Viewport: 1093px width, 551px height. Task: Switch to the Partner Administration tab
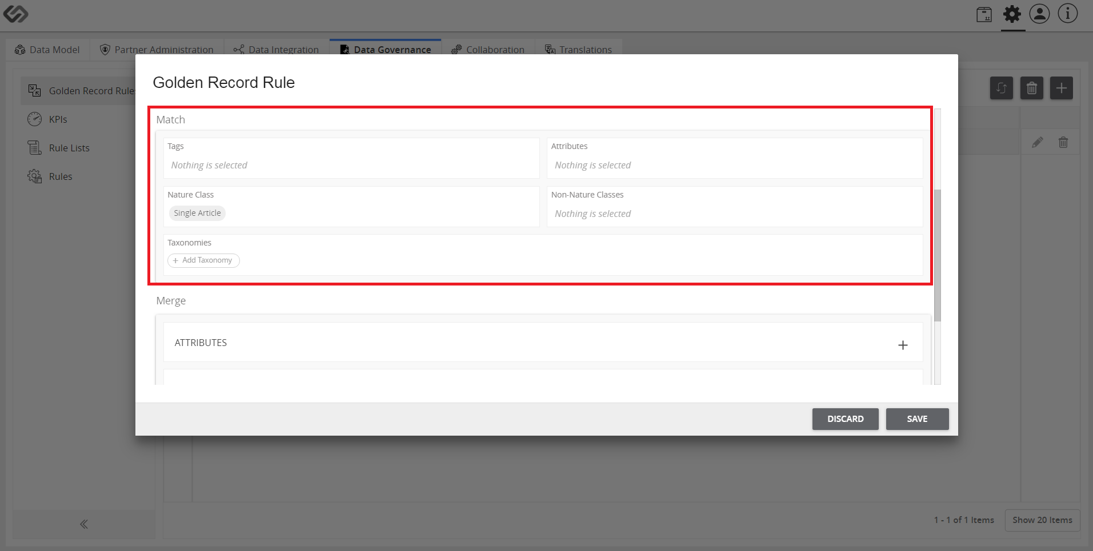pos(157,50)
